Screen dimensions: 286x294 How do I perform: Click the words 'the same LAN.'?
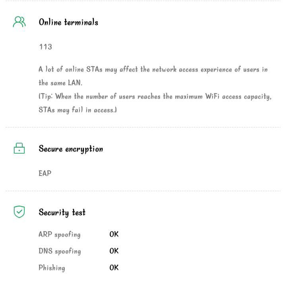[60, 83]
